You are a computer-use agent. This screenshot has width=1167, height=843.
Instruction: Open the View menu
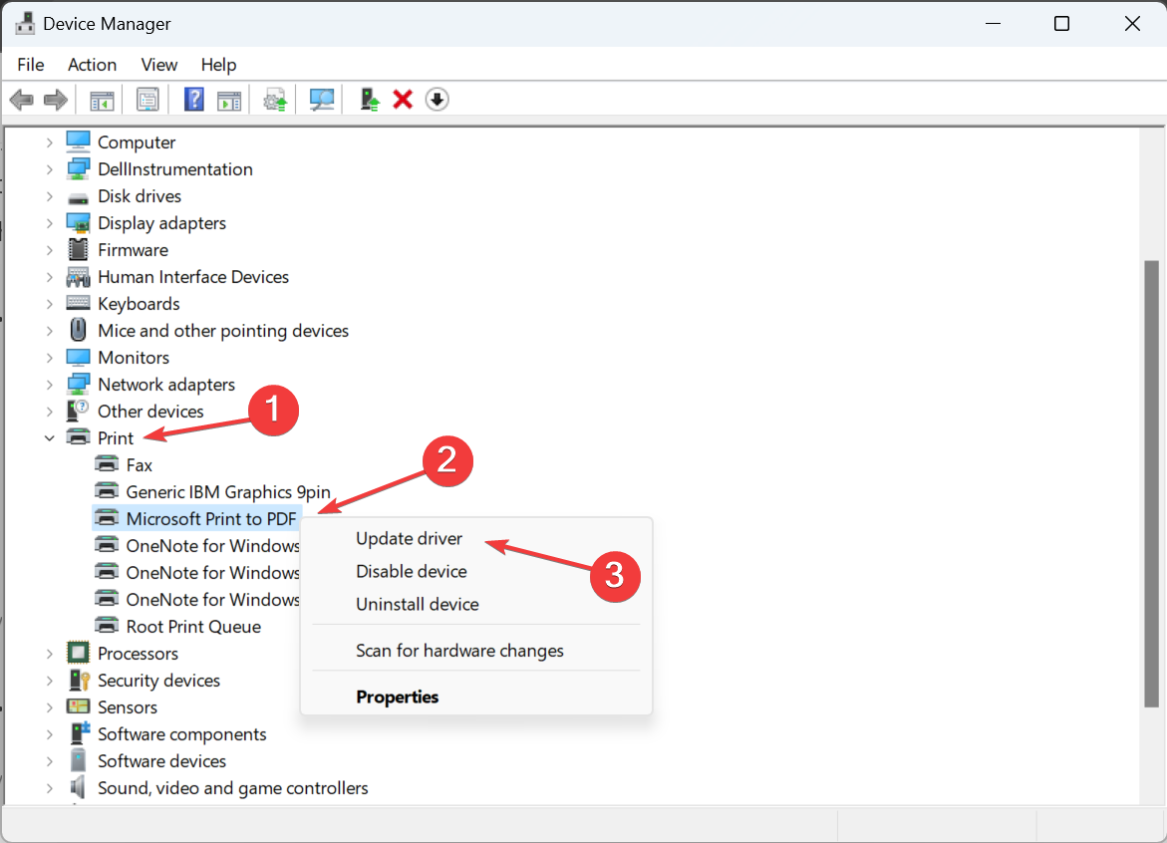point(158,65)
